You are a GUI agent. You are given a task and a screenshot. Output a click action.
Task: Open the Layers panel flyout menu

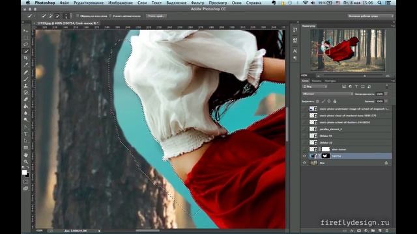tap(392, 81)
